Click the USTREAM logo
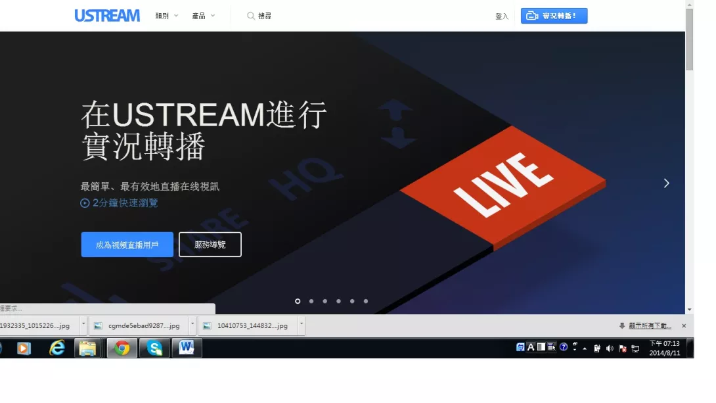 click(107, 16)
